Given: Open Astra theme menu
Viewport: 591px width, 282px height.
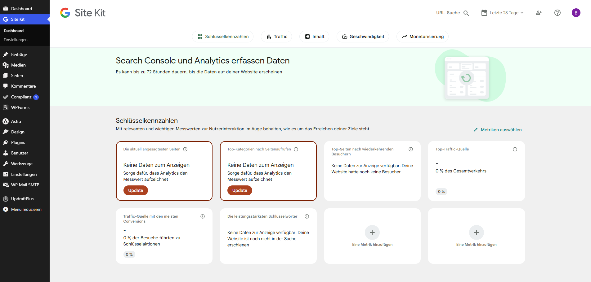Looking at the screenshot, I should point(25,121).
